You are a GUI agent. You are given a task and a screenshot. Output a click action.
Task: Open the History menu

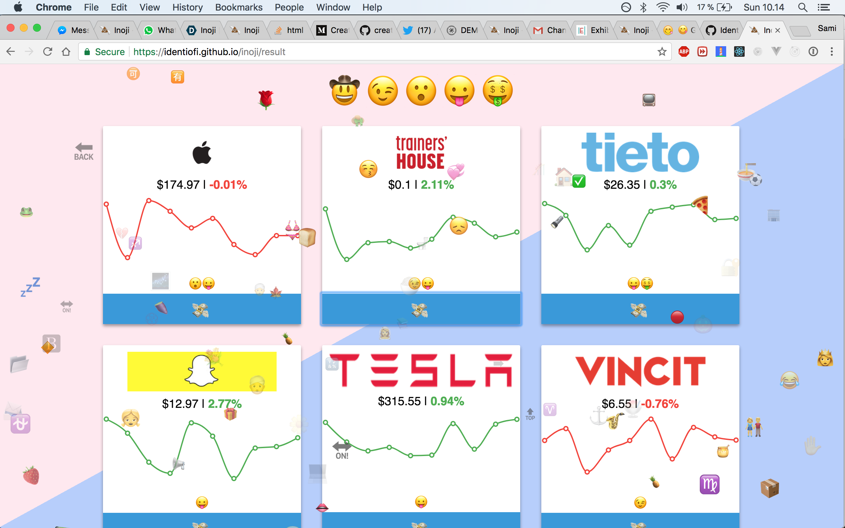187,7
